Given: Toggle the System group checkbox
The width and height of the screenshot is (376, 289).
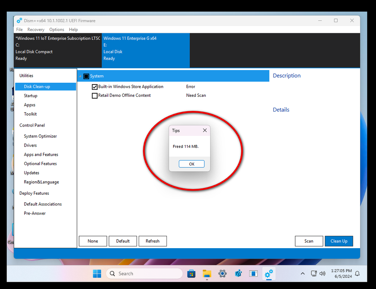Looking at the screenshot, I should [x=86, y=76].
